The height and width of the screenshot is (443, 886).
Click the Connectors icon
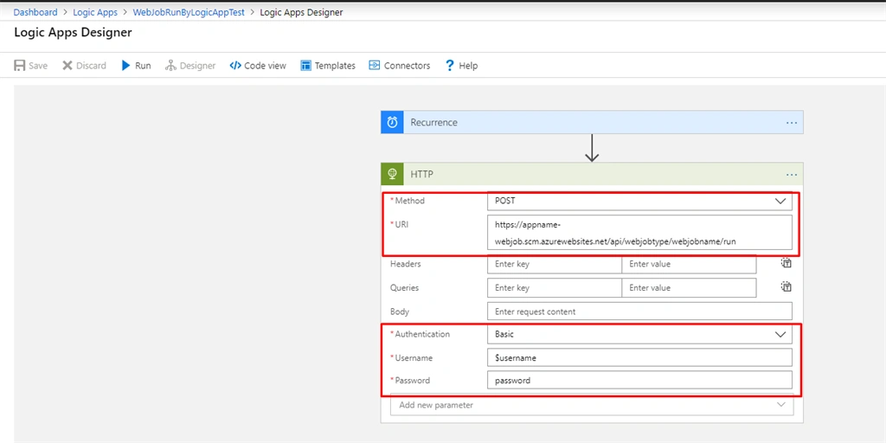coord(374,66)
